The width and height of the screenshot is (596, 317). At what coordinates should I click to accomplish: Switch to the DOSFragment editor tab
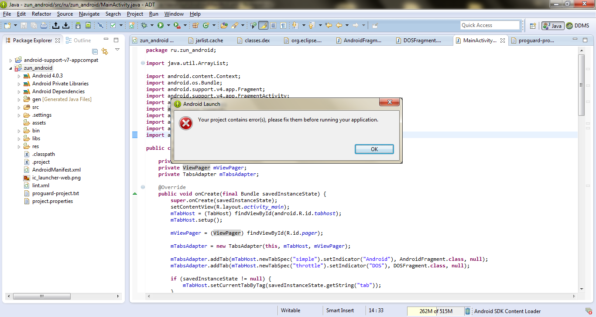[422, 40]
